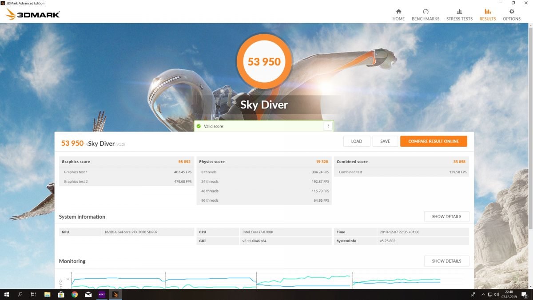Click the GUI version v2.11.6846 s64
The image size is (533, 300).
point(254,241)
